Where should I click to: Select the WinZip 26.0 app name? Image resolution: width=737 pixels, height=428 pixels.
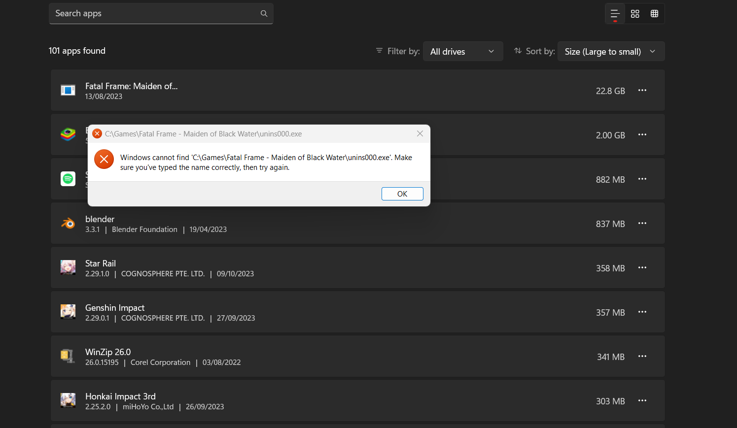tap(108, 352)
